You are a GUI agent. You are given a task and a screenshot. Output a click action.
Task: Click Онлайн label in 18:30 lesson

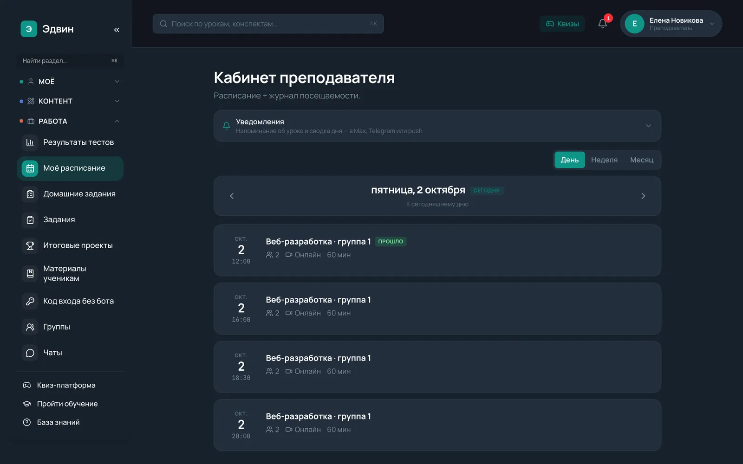307,372
